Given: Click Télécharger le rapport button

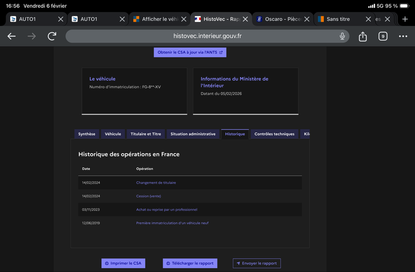Looking at the screenshot, I should pyautogui.click(x=190, y=263).
